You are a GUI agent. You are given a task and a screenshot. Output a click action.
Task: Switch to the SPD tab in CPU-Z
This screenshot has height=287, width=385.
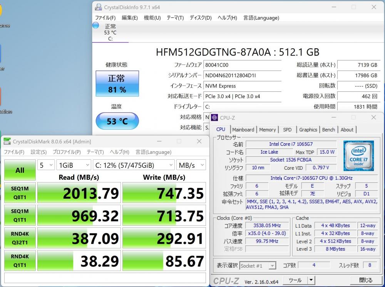coord(287,130)
